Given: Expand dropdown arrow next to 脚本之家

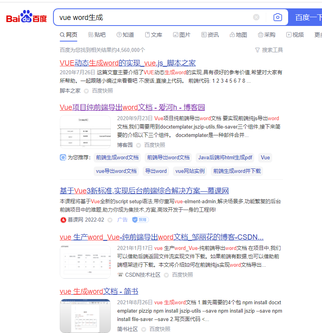Looking at the screenshot, I should pyautogui.click(x=86, y=91).
